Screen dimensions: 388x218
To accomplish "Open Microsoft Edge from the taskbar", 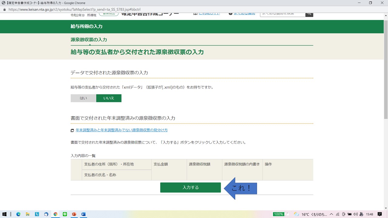I will coord(18,214).
